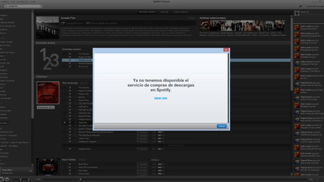Click the song progress bar handle

[80, 179]
